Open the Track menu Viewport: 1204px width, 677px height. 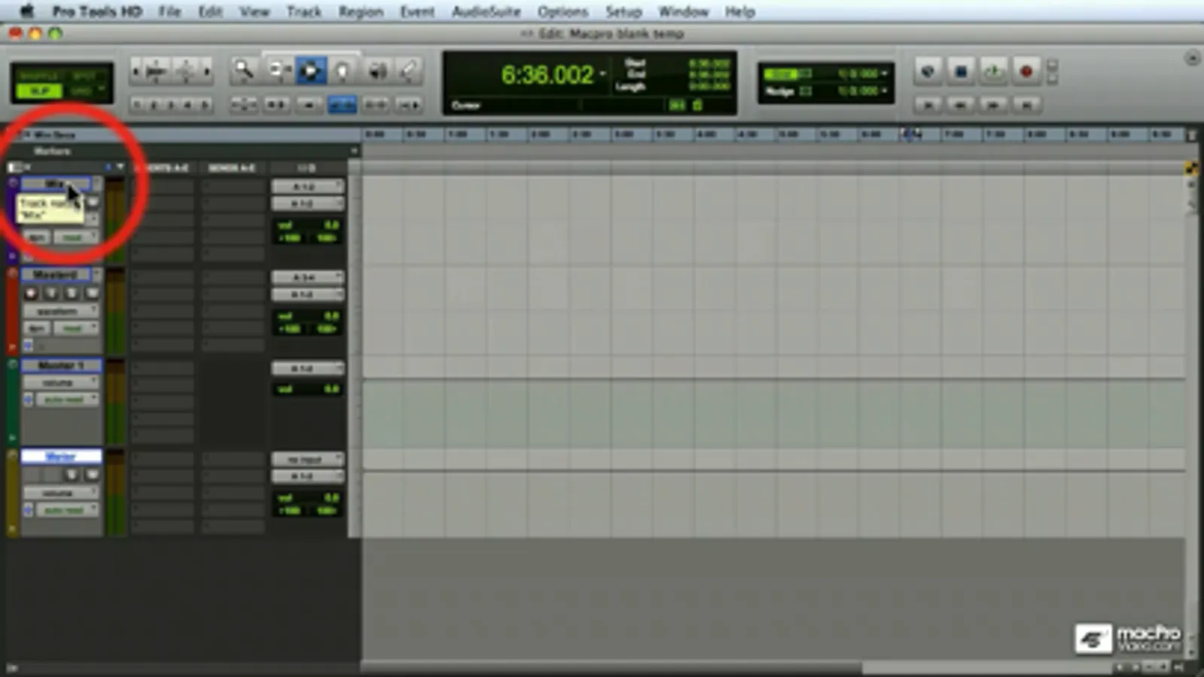[303, 11]
